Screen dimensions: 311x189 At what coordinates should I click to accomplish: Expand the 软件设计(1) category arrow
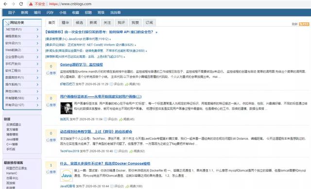click(x=37, y=43)
